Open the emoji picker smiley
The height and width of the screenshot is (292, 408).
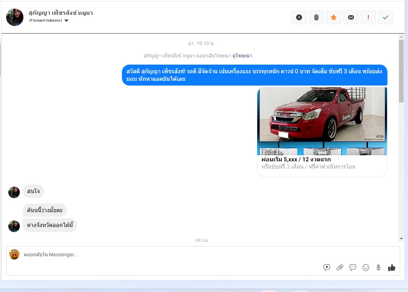(x=366, y=267)
